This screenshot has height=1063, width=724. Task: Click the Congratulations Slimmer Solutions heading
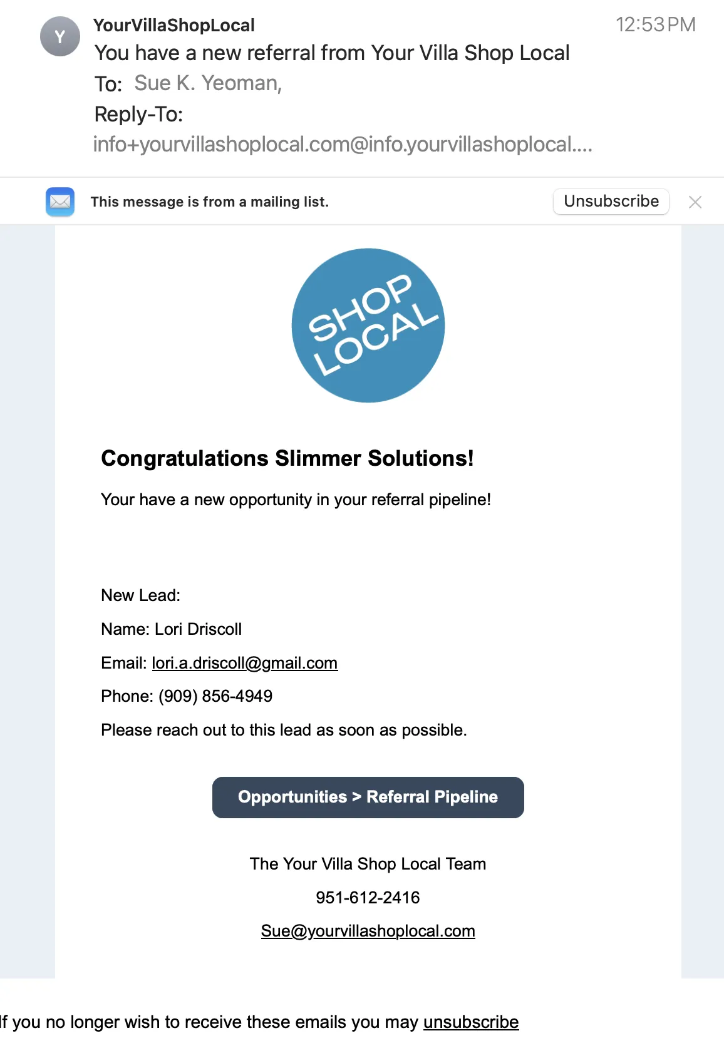pos(287,458)
